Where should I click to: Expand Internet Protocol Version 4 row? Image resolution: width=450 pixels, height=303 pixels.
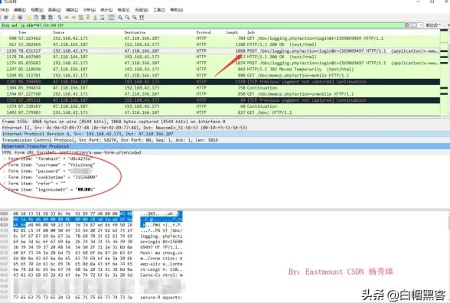pos(225,134)
